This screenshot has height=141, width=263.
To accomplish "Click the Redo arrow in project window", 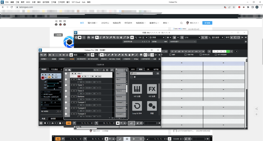I will (x=45, y=55).
